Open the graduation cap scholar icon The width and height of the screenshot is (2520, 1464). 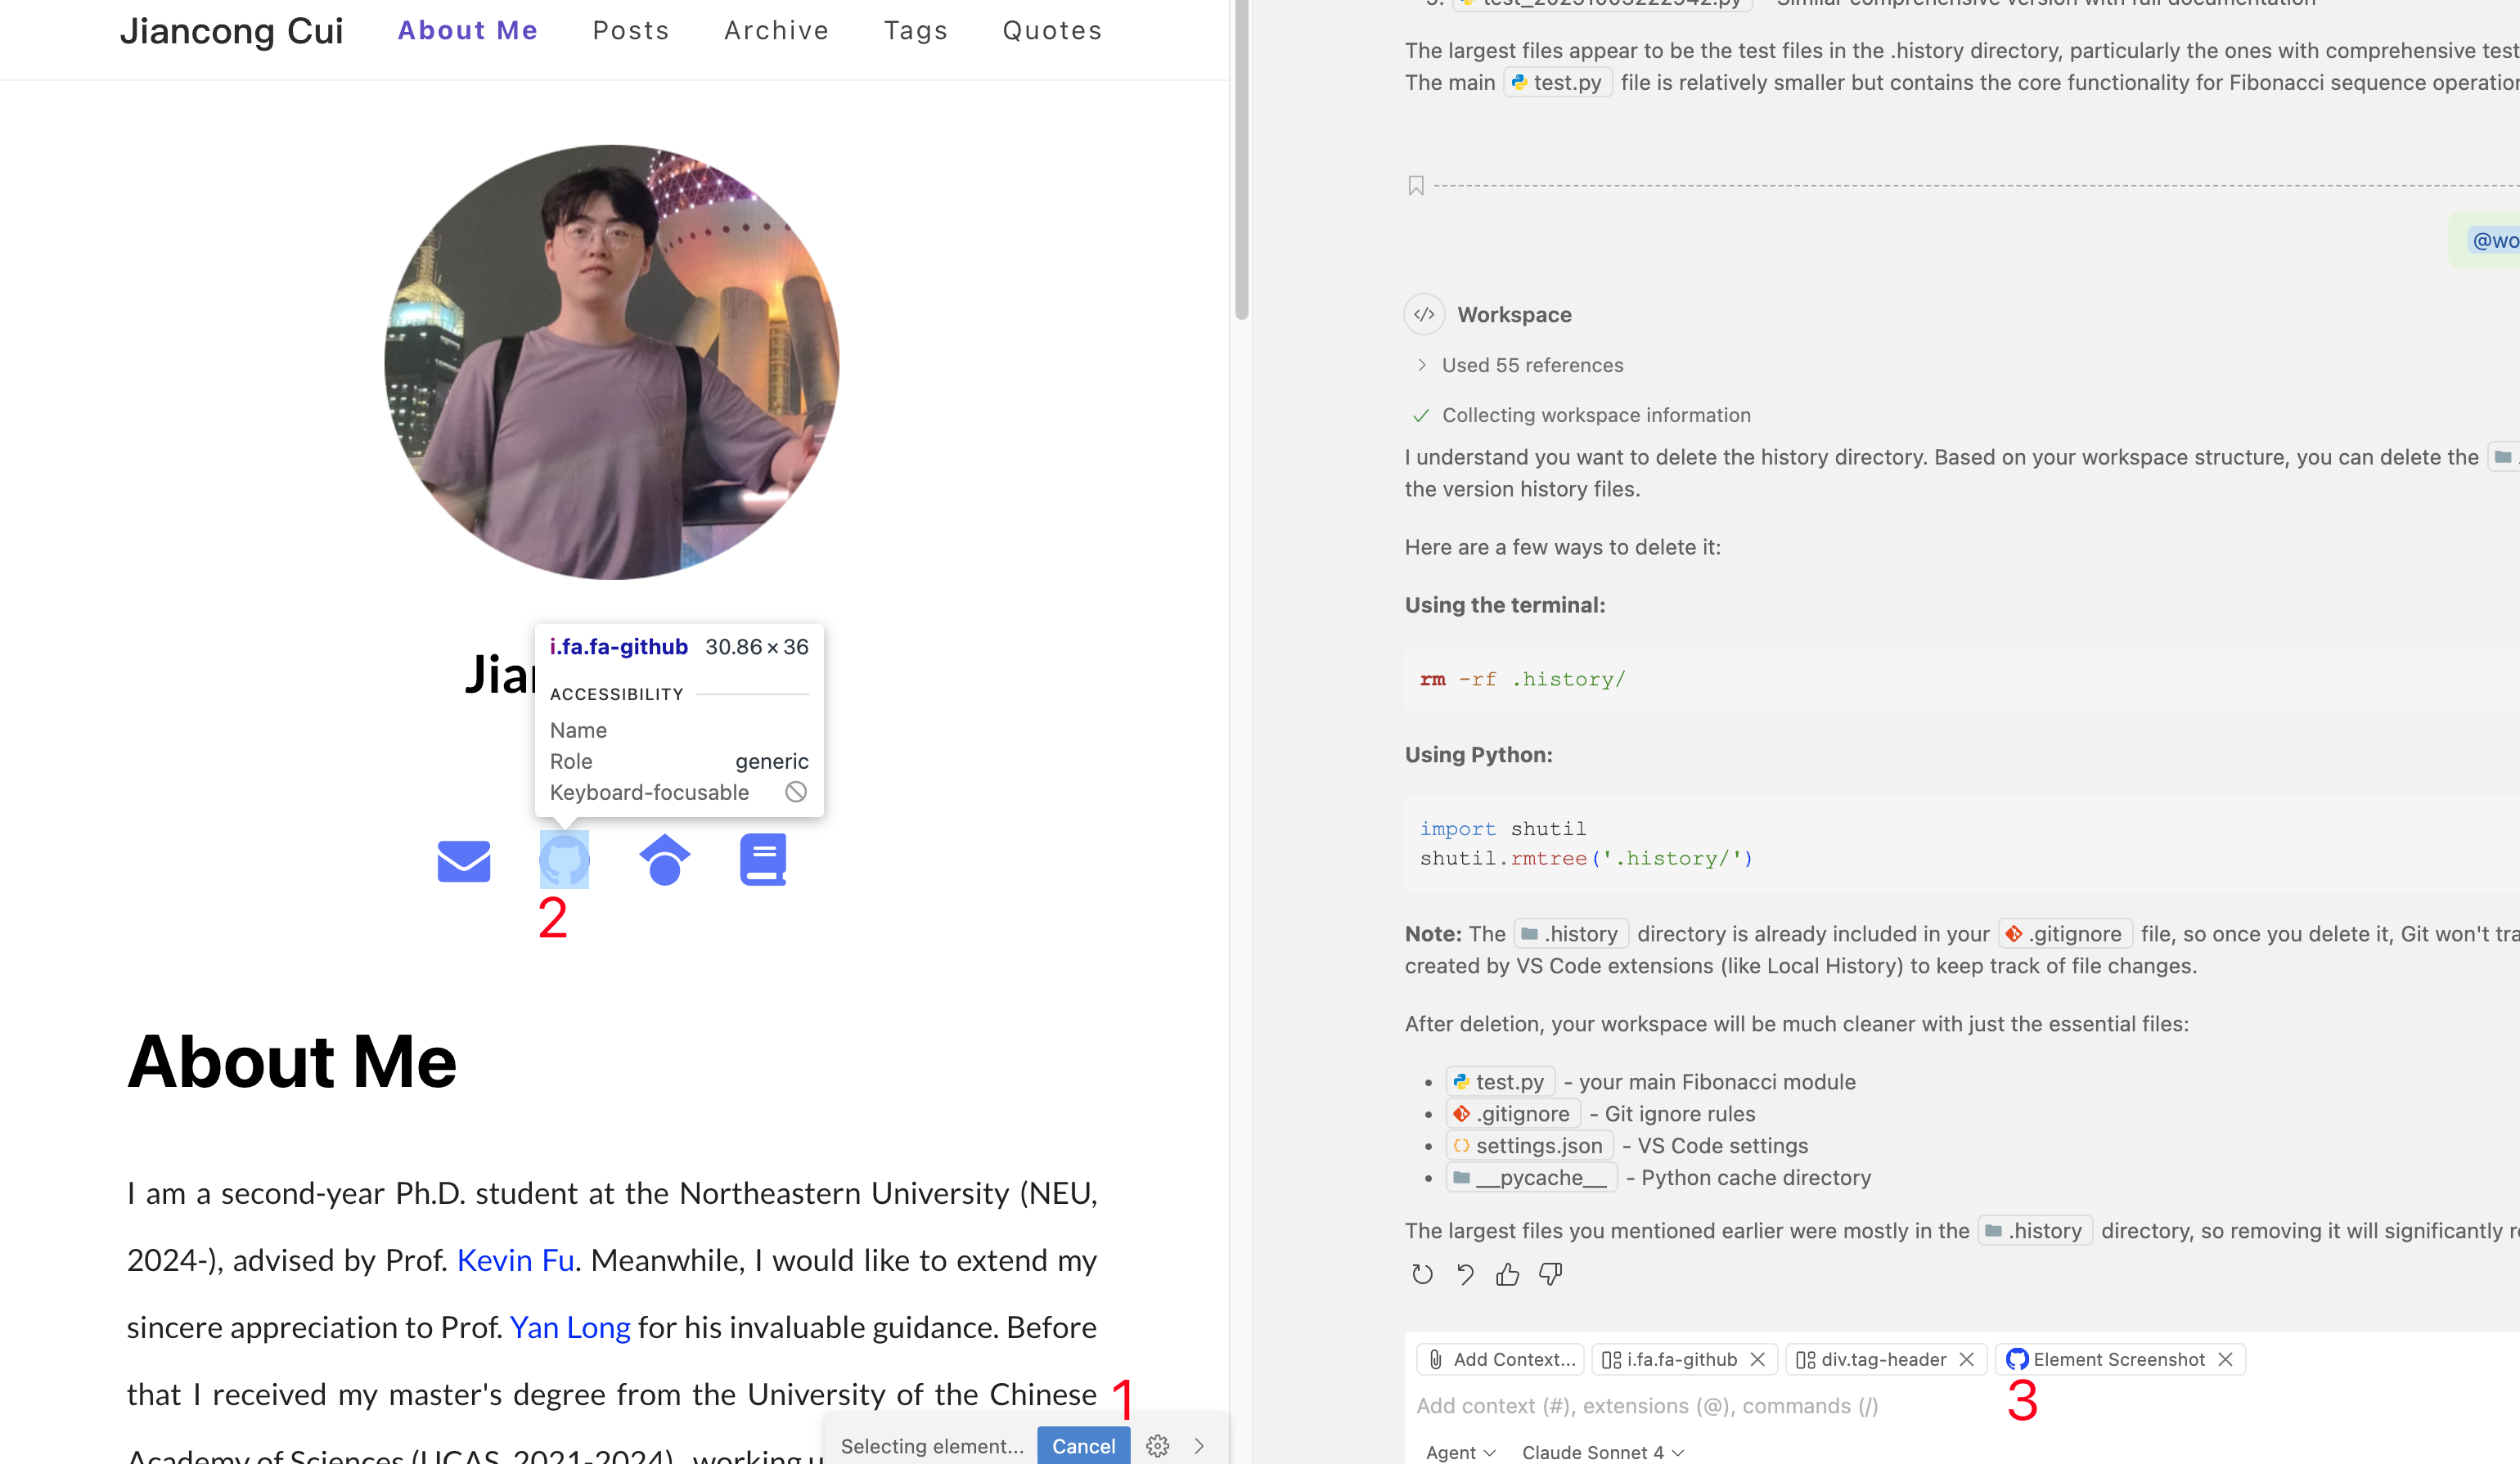pos(664,860)
